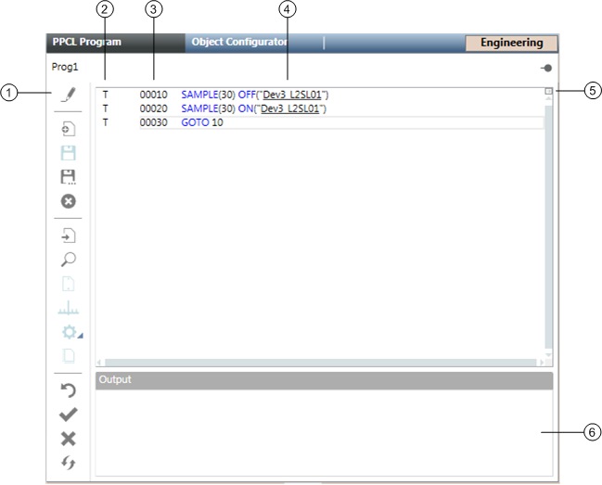
Task: Click the circled X close-program icon
Action: coord(68,200)
